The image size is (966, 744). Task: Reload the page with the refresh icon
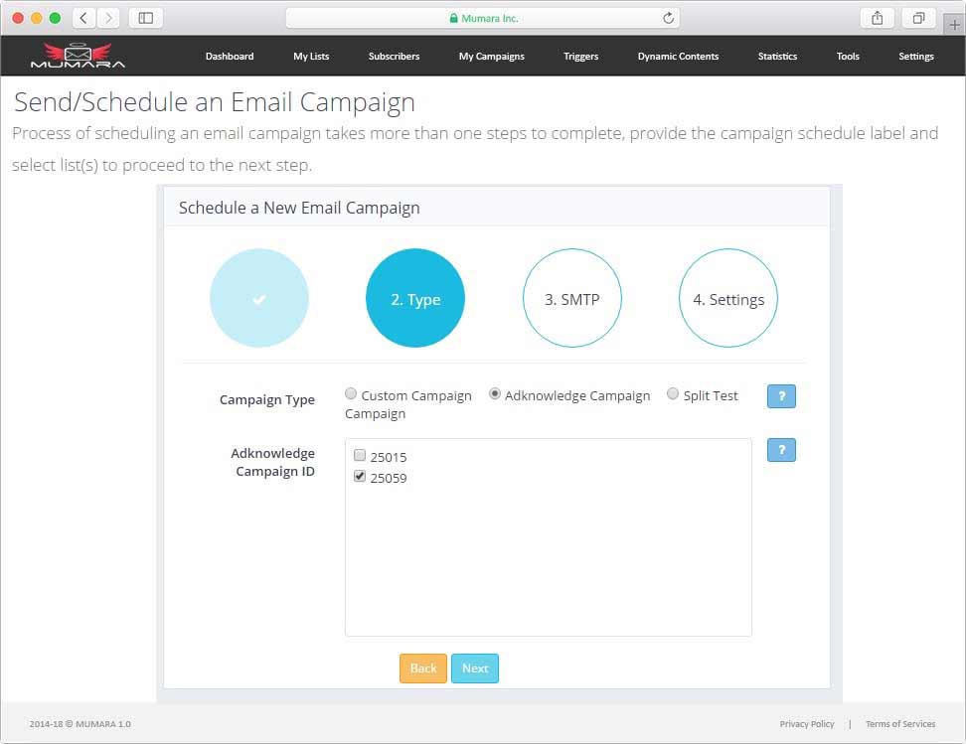point(669,18)
